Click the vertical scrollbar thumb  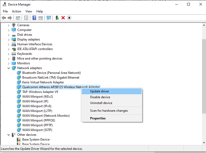[x=204, y=76]
